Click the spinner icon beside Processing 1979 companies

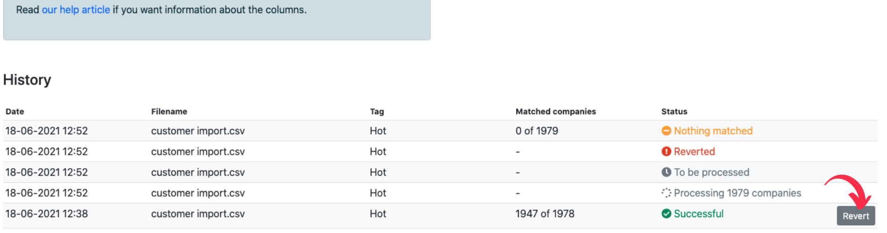pos(666,193)
